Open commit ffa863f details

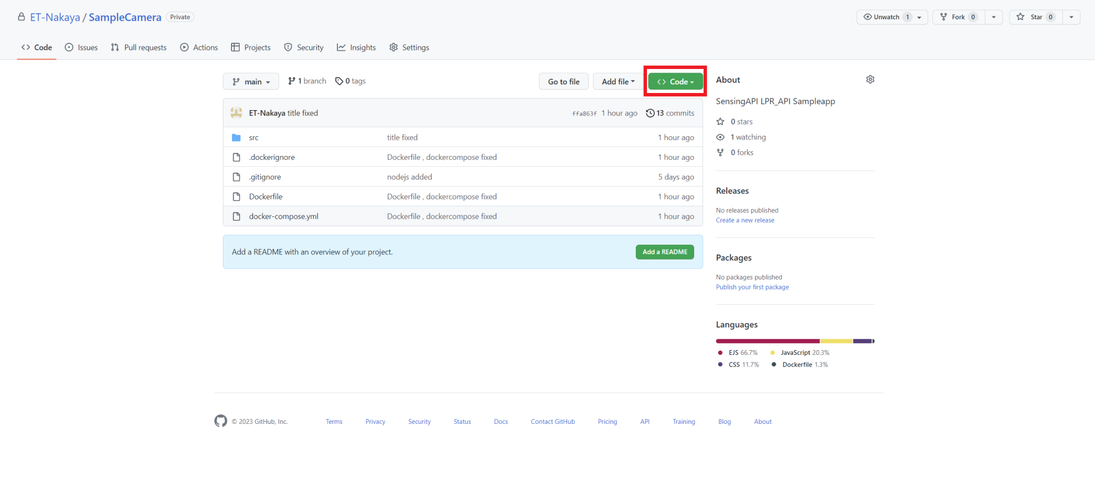(584, 113)
